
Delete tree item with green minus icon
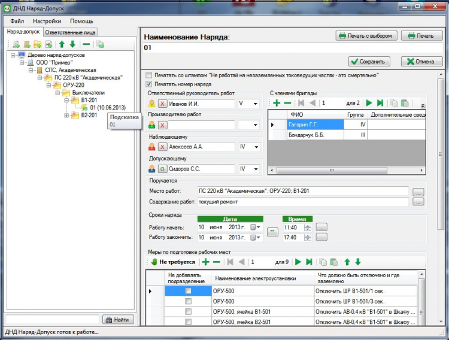86,44
